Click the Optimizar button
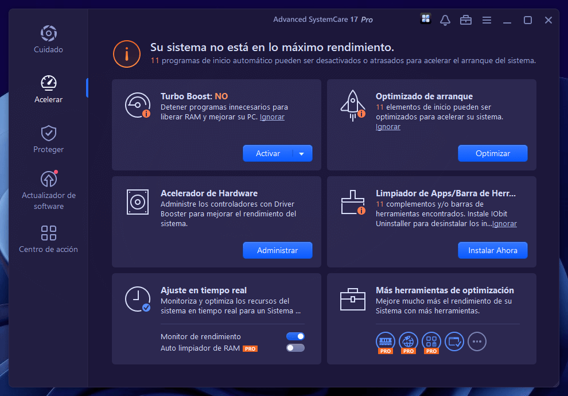The height and width of the screenshot is (396, 568). [493, 153]
